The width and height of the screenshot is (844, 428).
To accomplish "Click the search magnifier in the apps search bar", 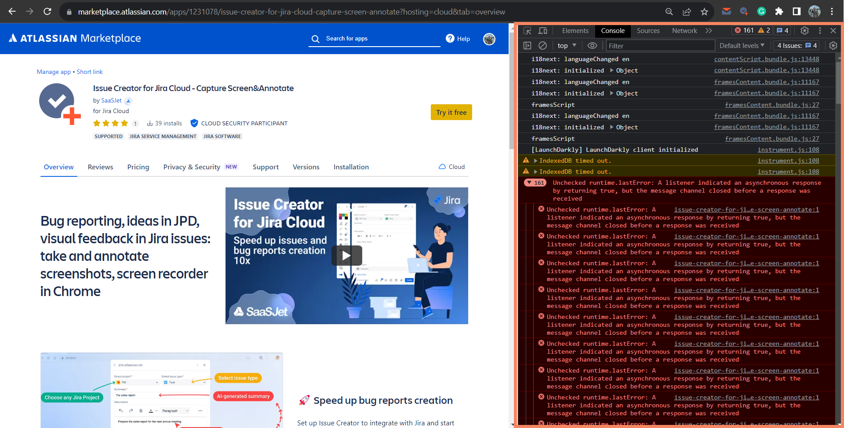I will (315, 39).
